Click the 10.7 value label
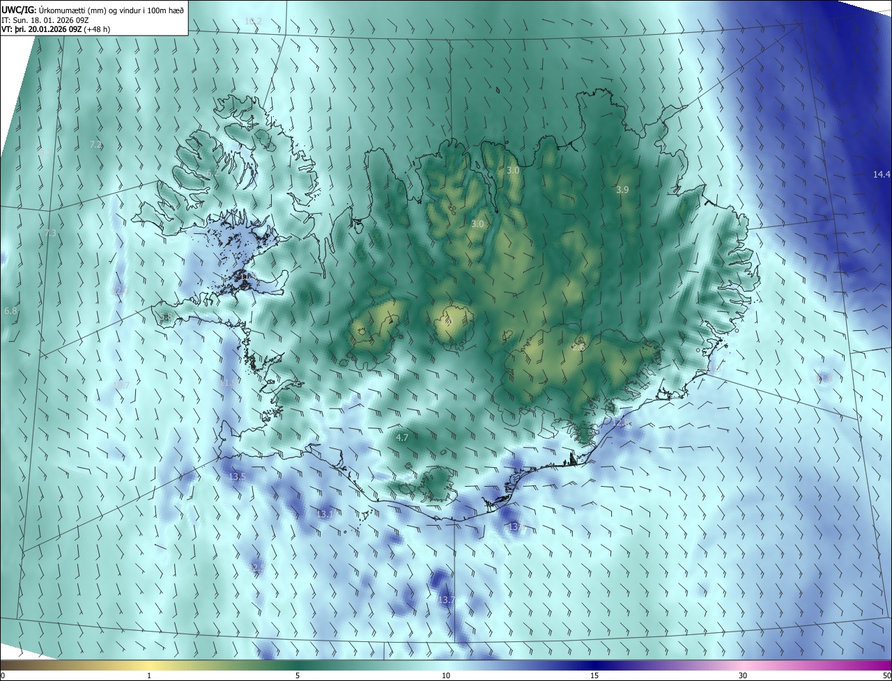The image size is (892, 681). point(121,384)
